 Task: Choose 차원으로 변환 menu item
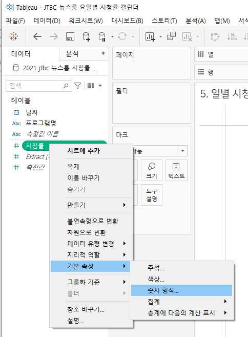coord(91,232)
